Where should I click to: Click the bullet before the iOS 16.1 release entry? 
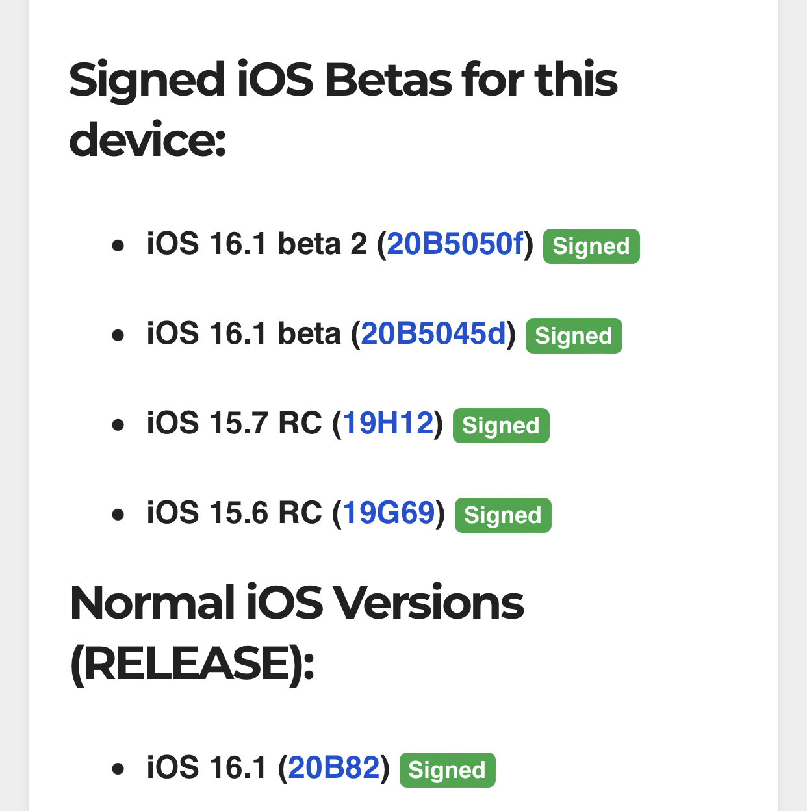click(118, 770)
